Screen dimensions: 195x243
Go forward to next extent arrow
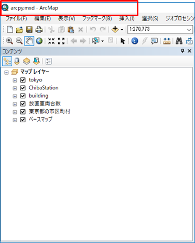point(83,41)
